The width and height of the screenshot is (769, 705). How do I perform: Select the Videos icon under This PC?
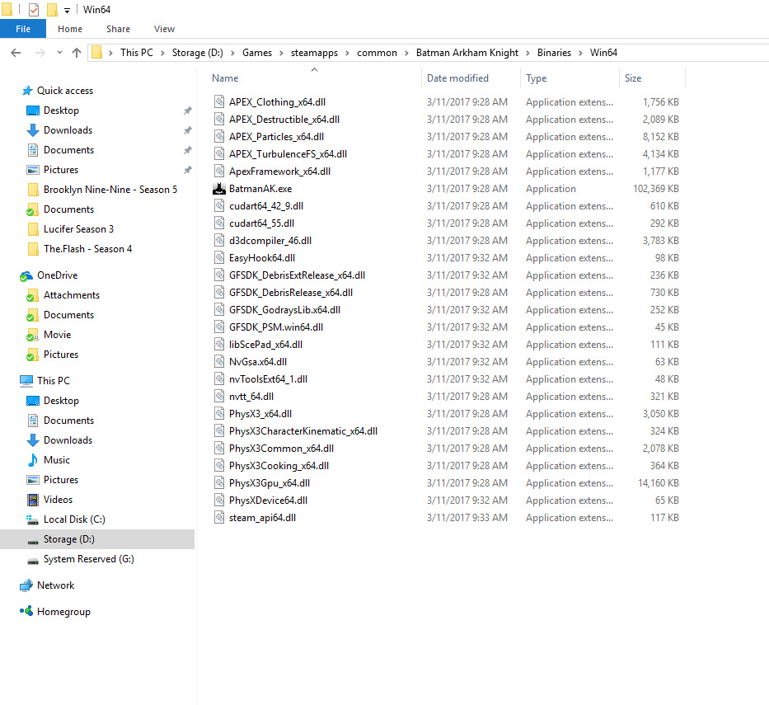point(33,500)
